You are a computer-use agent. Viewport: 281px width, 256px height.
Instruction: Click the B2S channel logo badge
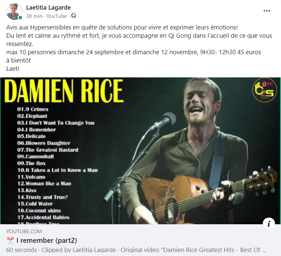264,90
